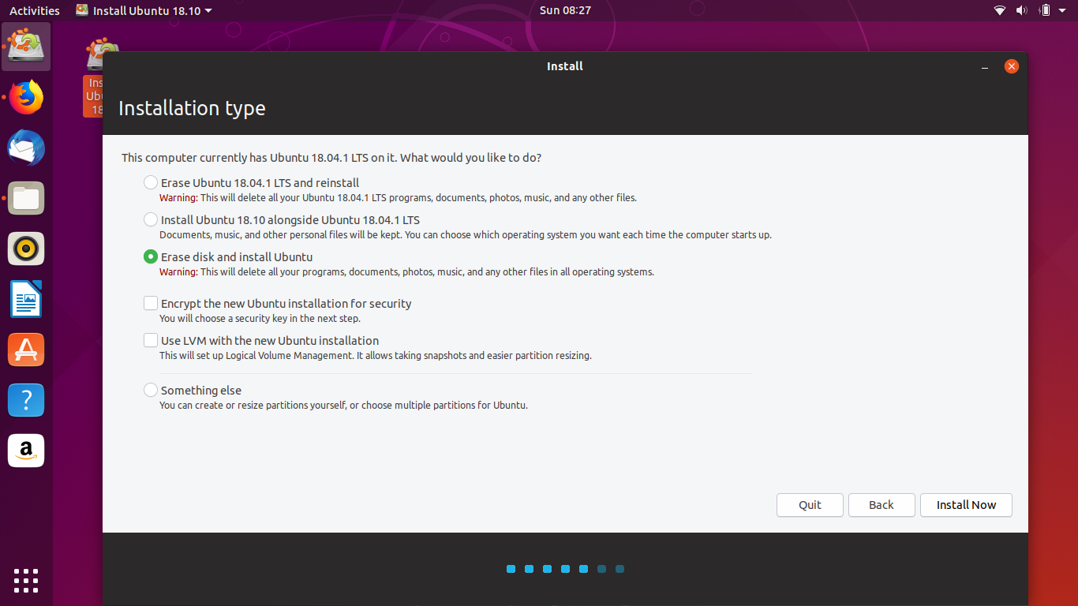The width and height of the screenshot is (1078, 606).
Task: Click the volume icon in the top bar
Action: coord(1021,10)
